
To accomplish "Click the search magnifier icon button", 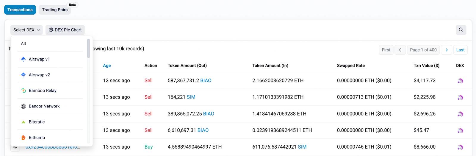I will [x=461, y=30].
